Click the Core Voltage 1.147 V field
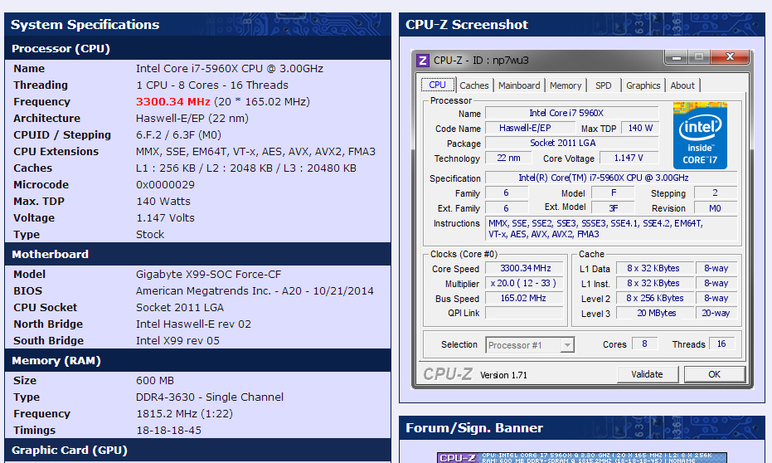 pos(629,158)
